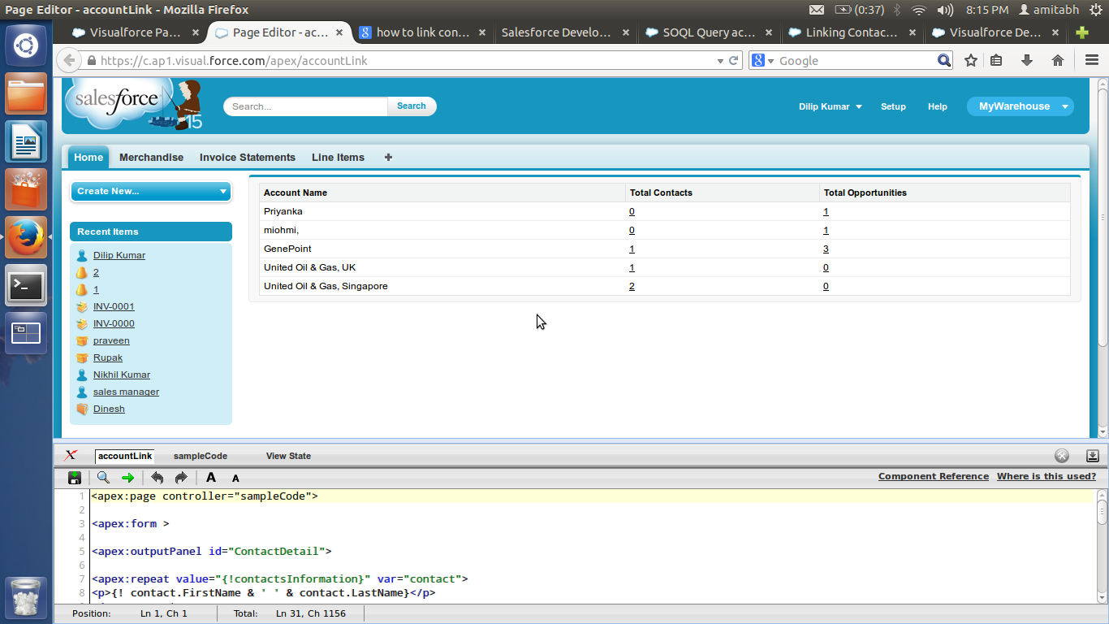The image size is (1109, 624).
Task: Click the Search button in Salesforce header
Action: click(x=411, y=106)
